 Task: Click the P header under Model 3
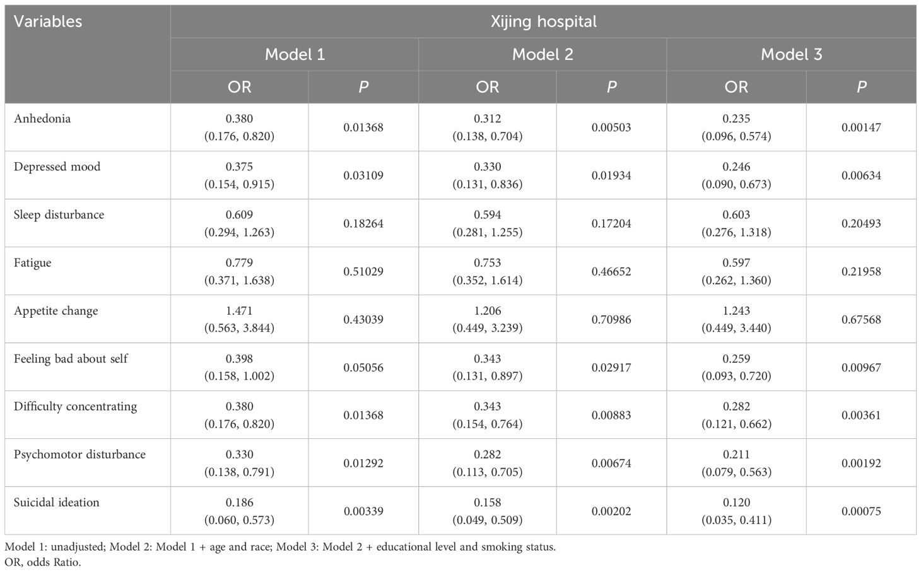pyautogui.click(x=861, y=87)
